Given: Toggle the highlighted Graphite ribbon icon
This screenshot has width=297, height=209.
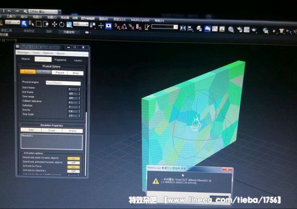Looking at the screenshot, I should pyautogui.click(x=208, y=29).
